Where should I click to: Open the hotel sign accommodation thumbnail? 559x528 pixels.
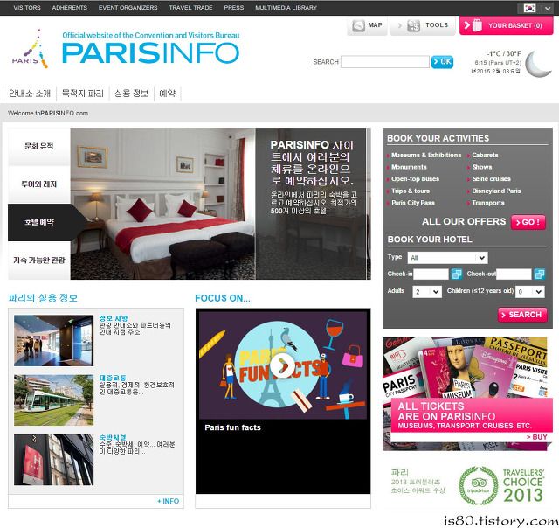(x=53, y=460)
